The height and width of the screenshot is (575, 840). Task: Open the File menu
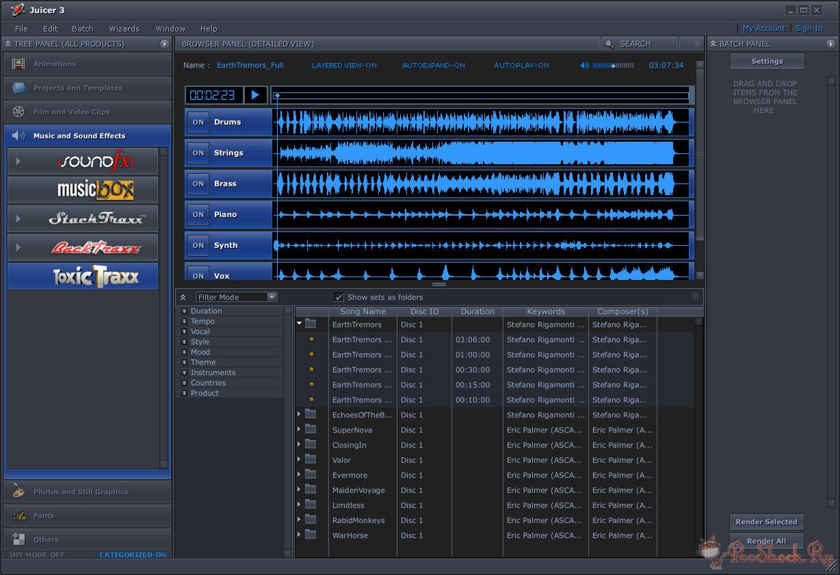tap(21, 29)
